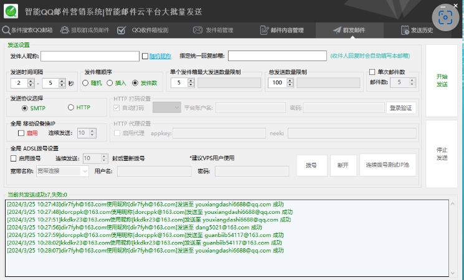
Task: Select the 插入 outbox order radio button
Action: [110, 83]
